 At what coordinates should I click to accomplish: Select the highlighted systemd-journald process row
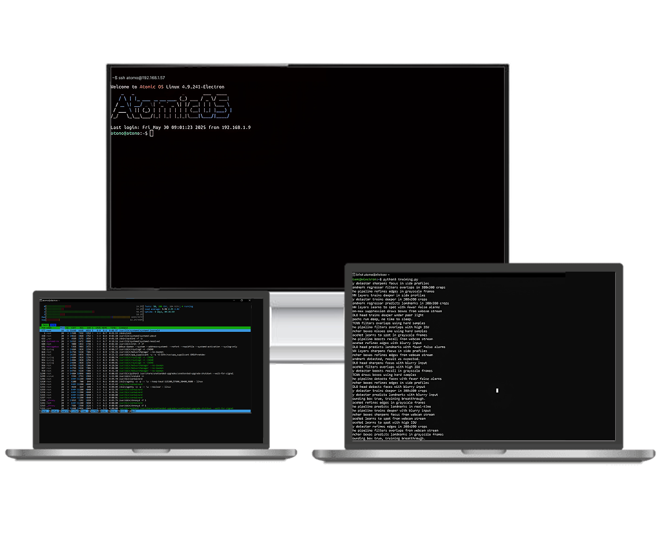pos(145,331)
